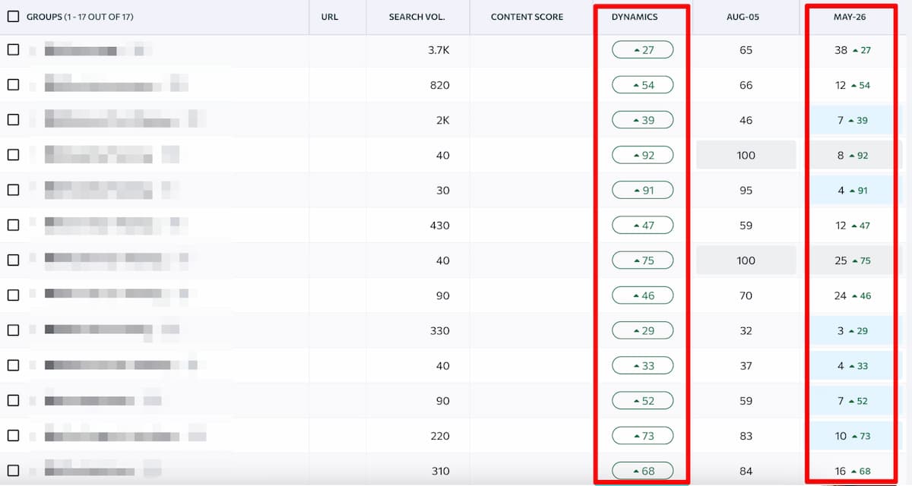
Task: Click the Dynamics badge showing 47
Action: (642, 226)
